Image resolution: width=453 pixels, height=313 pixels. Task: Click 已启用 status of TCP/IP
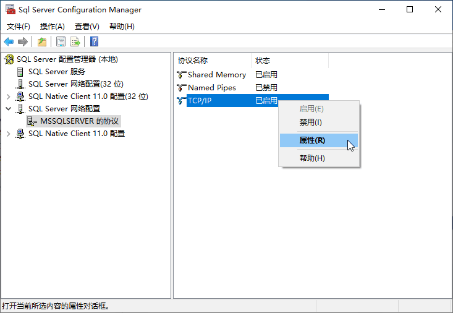pyautogui.click(x=266, y=101)
